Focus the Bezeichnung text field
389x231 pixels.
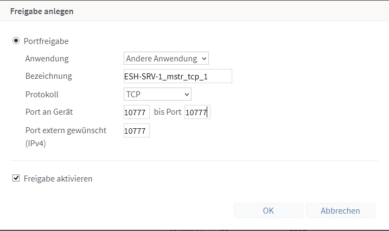click(177, 76)
